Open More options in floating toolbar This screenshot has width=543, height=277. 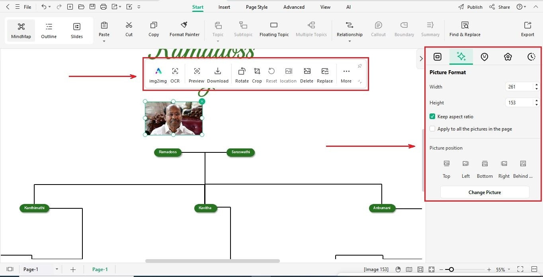(x=346, y=75)
